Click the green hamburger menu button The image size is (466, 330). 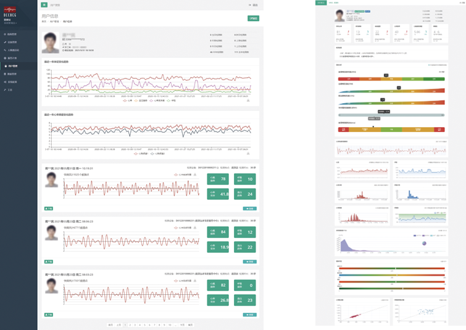(x=44, y=4)
